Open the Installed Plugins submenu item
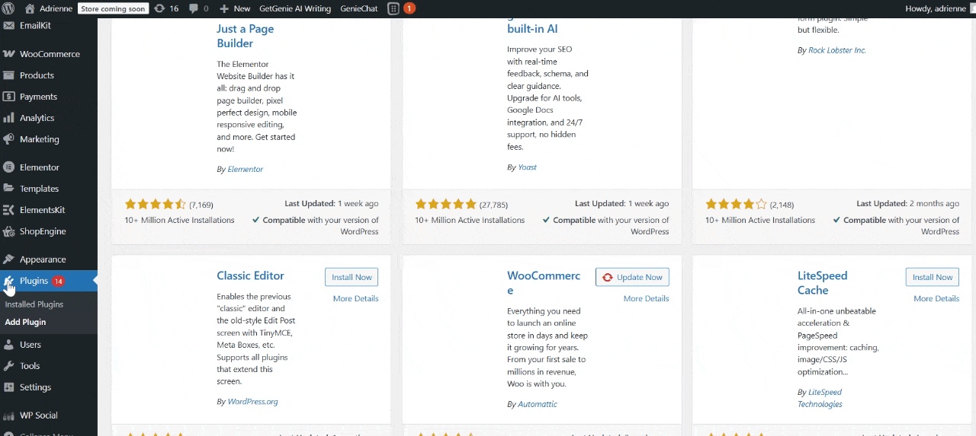The height and width of the screenshot is (436, 976). (x=34, y=304)
